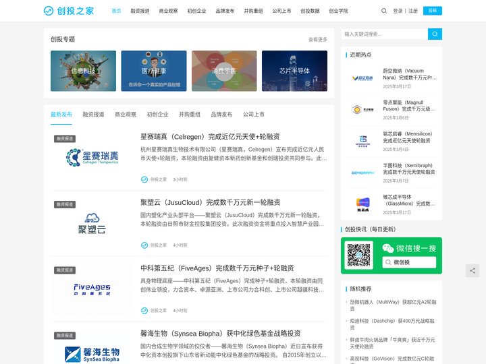The width and height of the screenshot is (486, 364).
Task: Open 创投数据 in top navigation
Action: pos(310,11)
